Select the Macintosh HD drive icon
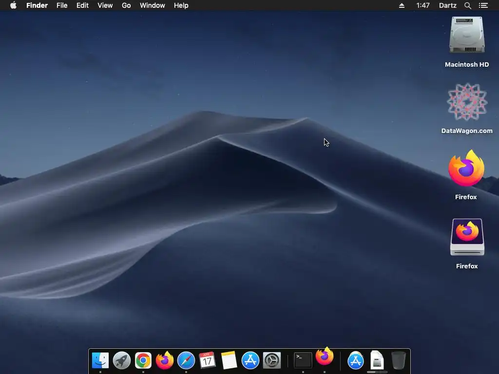 coord(467,35)
